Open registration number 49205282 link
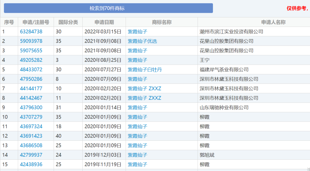The image size is (310, 171). (x=31, y=60)
